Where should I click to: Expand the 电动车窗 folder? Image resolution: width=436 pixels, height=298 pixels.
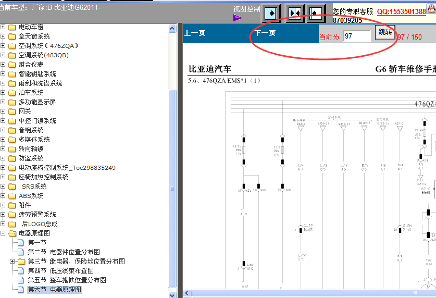[3, 27]
